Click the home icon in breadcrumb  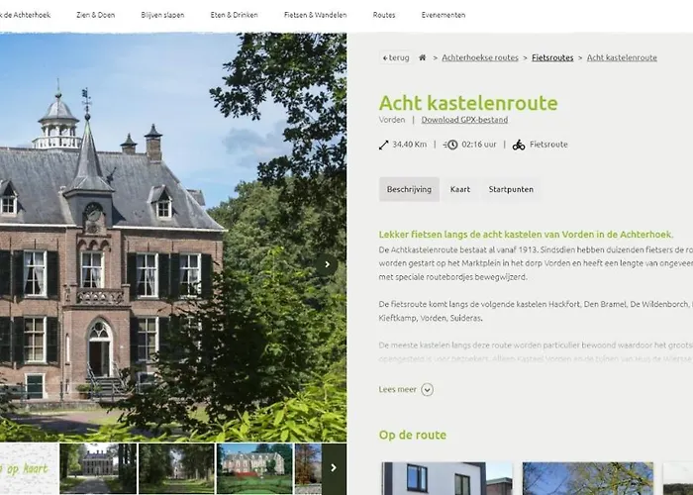423,57
